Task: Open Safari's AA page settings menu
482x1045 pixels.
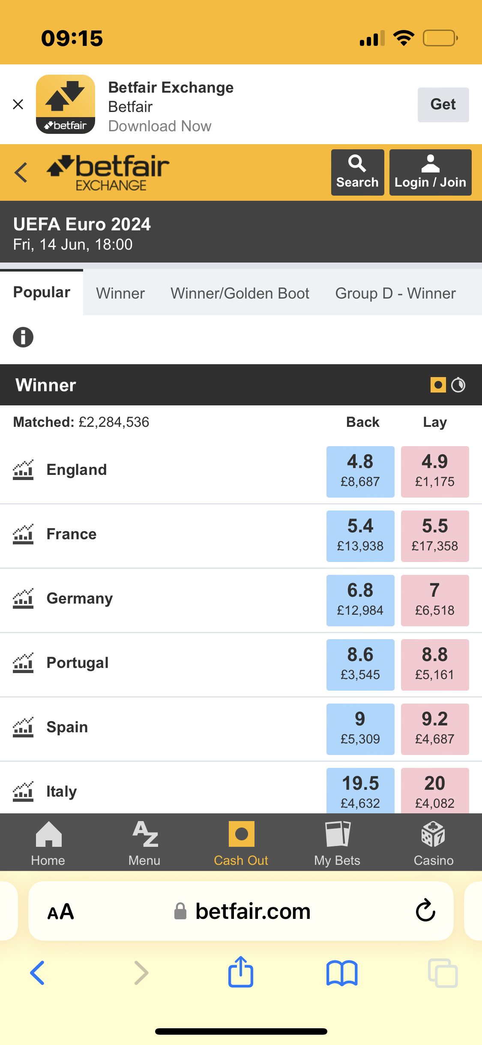Action: pos(60,912)
